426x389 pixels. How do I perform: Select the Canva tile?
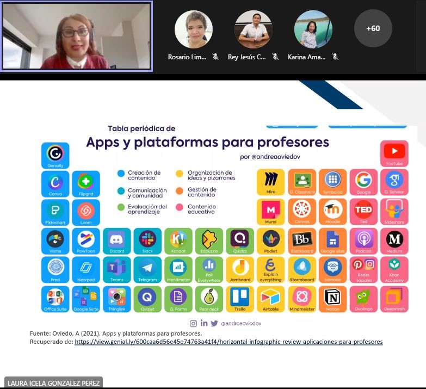(x=55, y=184)
